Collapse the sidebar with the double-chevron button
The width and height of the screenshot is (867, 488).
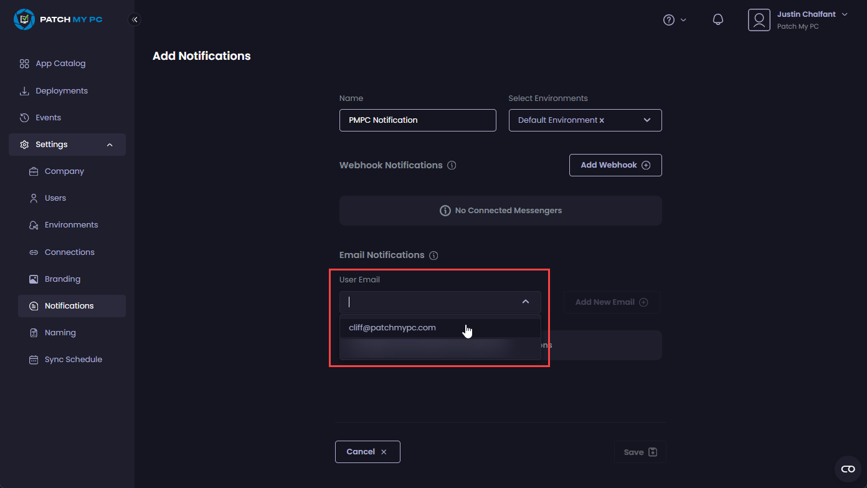click(135, 19)
